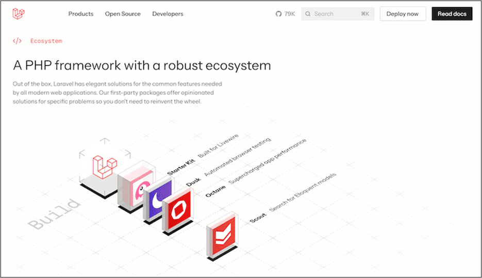Click the 'Automated browser testing' text
Viewport: 482px width, 278px height.
[238, 157]
